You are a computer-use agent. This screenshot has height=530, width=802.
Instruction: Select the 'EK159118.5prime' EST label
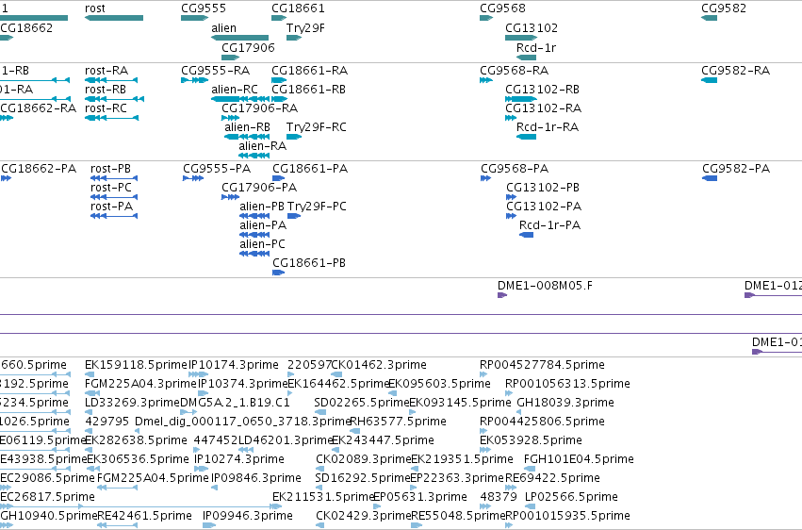(136, 365)
